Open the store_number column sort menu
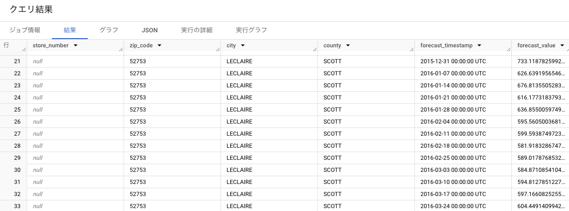 [76, 45]
